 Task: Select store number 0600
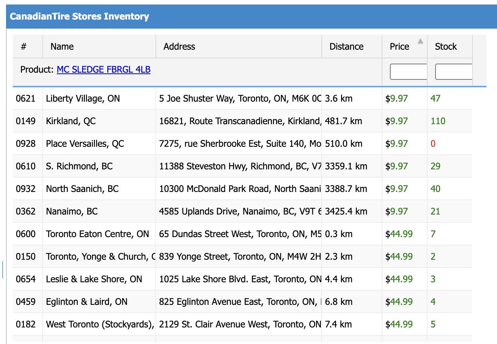pos(26,234)
